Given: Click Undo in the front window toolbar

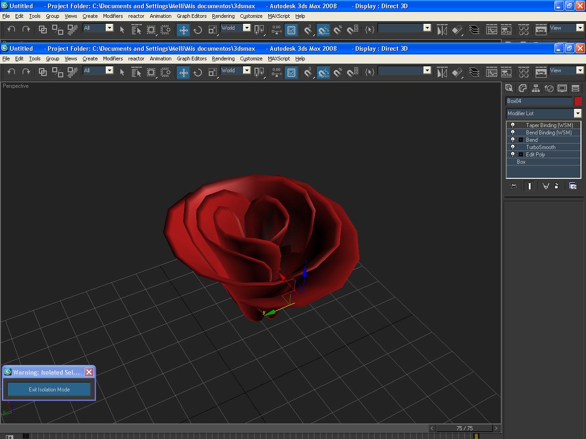Looking at the screenshot, I should (x=11, y=72).
